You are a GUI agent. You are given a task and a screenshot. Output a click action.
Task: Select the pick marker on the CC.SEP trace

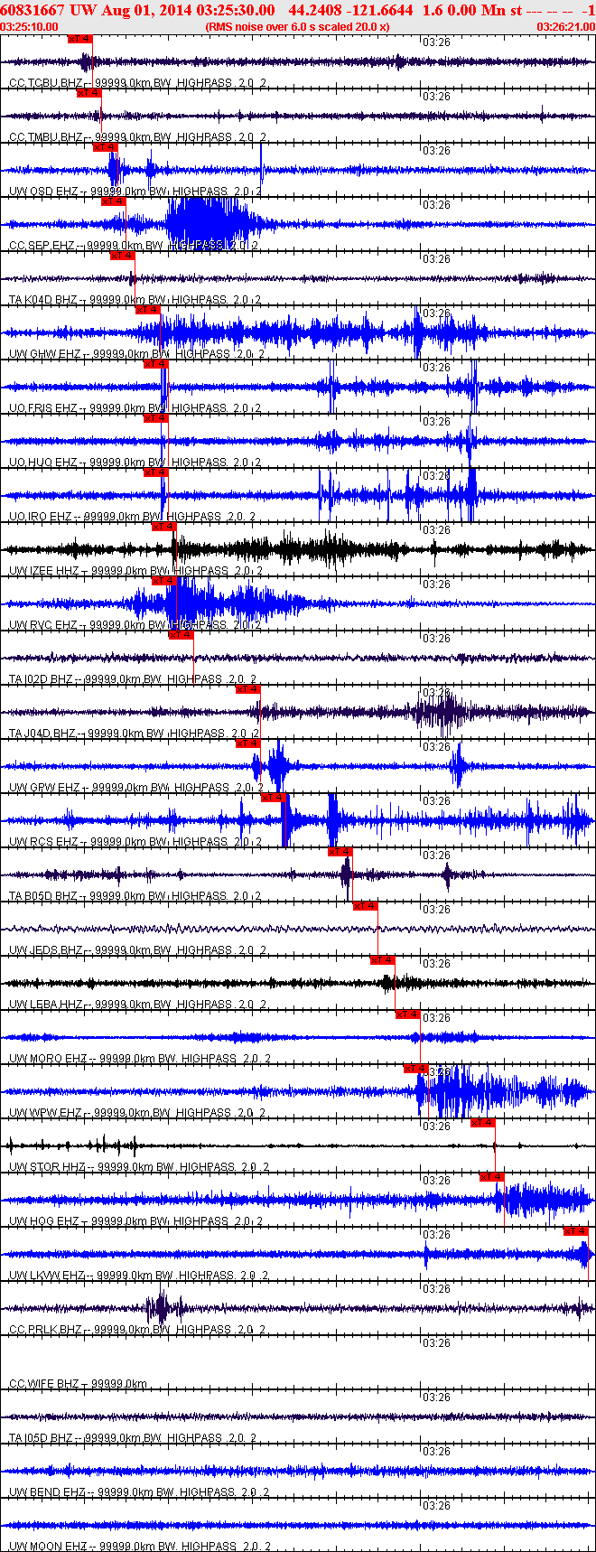click(114, 201)
